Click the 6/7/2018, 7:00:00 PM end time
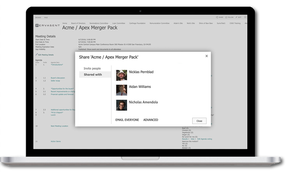This screenshot has height=185, width=286. point(87,42)
